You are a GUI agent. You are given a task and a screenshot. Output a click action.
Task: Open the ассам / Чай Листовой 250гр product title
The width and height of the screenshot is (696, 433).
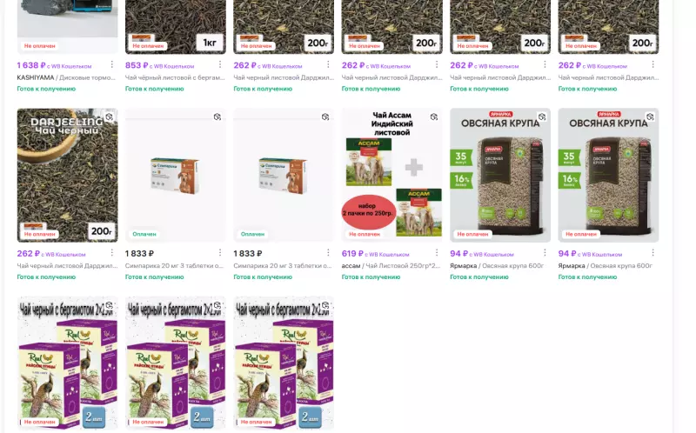[391, 266]
